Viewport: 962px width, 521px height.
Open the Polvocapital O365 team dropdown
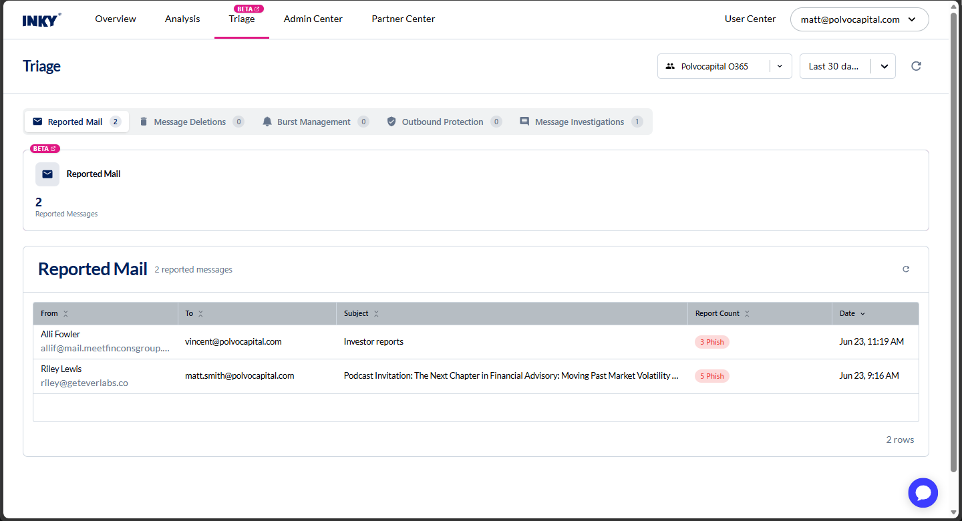725,66
